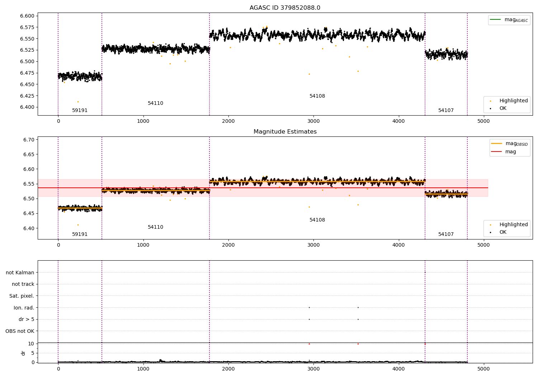Click the 6.600 y-axis tick label
The height and width of the screenshot is (377, 538).
[28, 16]
